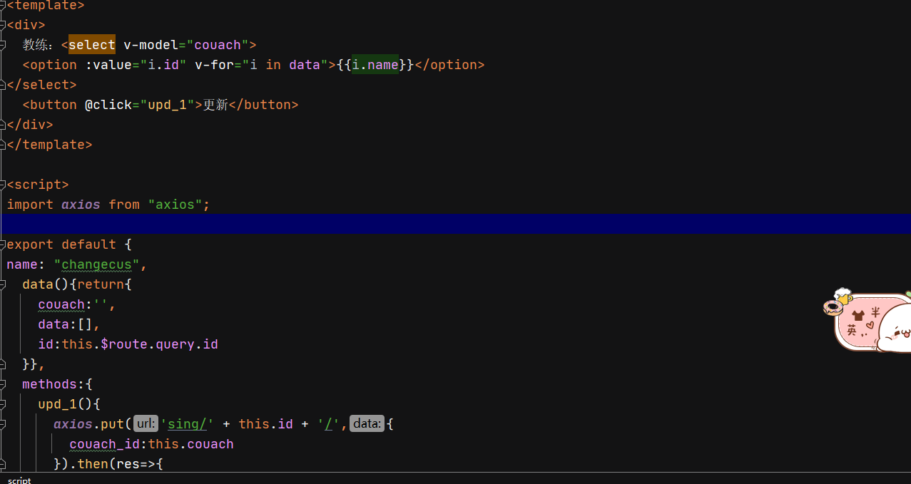Click the highlighted select tag name

[x=92, y=45]
